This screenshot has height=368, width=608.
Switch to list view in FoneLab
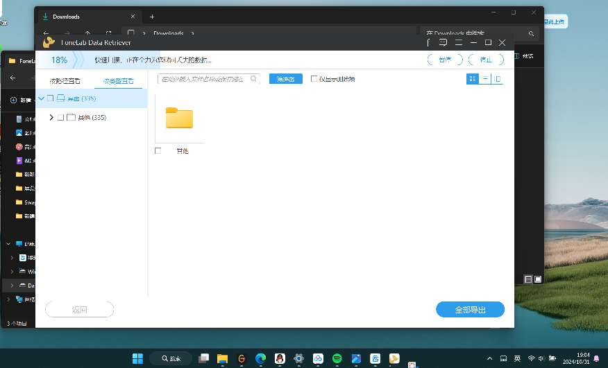click(x=485, y=78)
